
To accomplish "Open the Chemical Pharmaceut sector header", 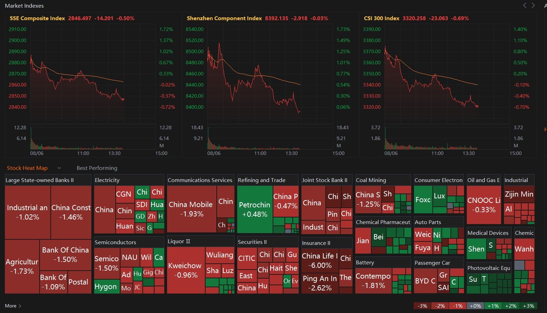I will click(383, 222).
